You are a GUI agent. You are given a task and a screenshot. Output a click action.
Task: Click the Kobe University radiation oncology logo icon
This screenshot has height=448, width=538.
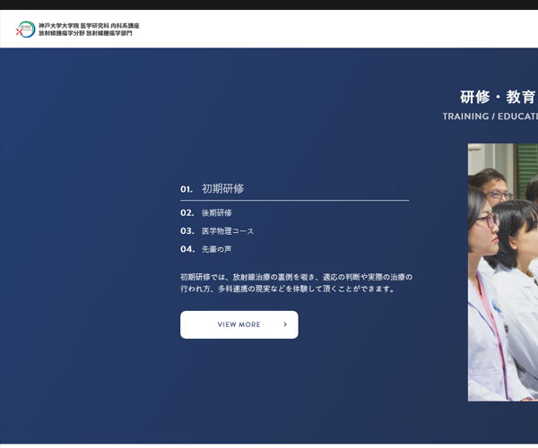pos(25,30)
